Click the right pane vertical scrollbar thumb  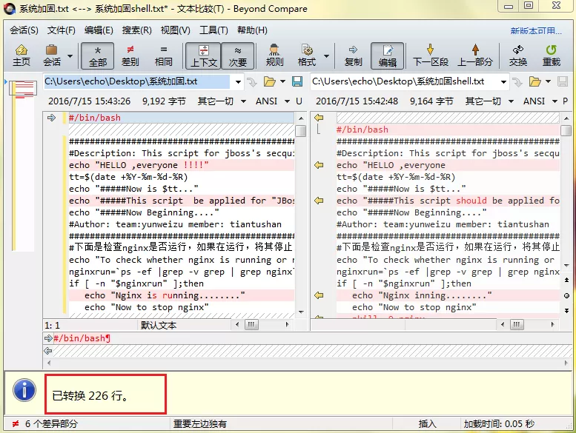point(566,131)
